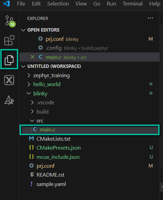Open CMakePresets.json file
The image size is (163, 200).
click(89, 148)
